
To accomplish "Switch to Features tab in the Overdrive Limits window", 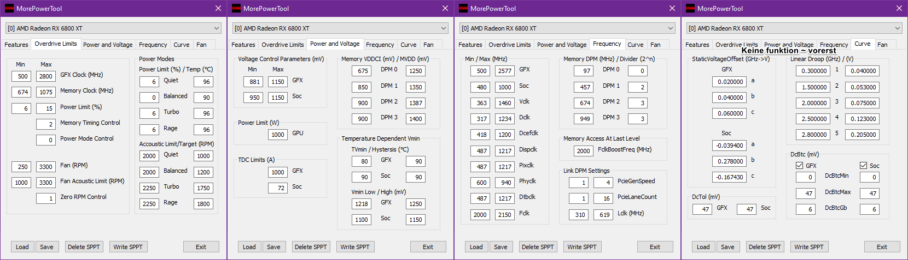I will coord(16,45).
